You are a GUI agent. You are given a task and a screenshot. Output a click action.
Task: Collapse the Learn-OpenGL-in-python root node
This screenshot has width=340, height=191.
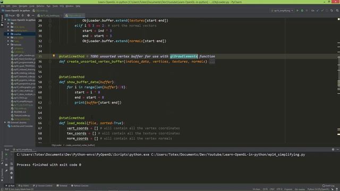coord(5,20)
